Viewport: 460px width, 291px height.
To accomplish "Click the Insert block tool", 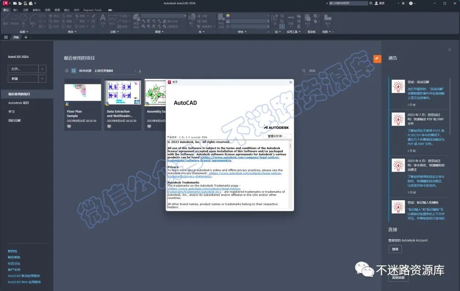I will tap(192, 19).
